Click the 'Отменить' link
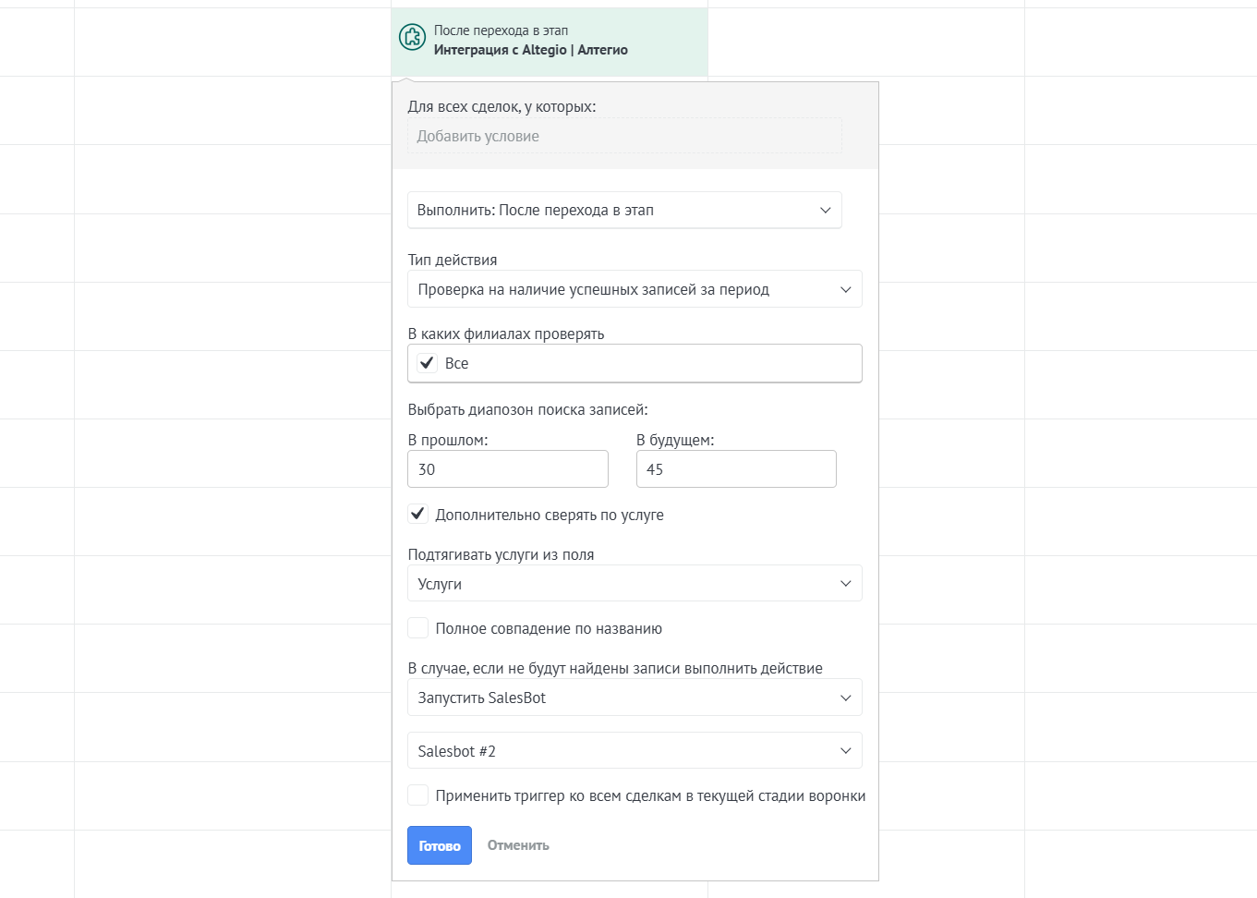 point(518,845)
